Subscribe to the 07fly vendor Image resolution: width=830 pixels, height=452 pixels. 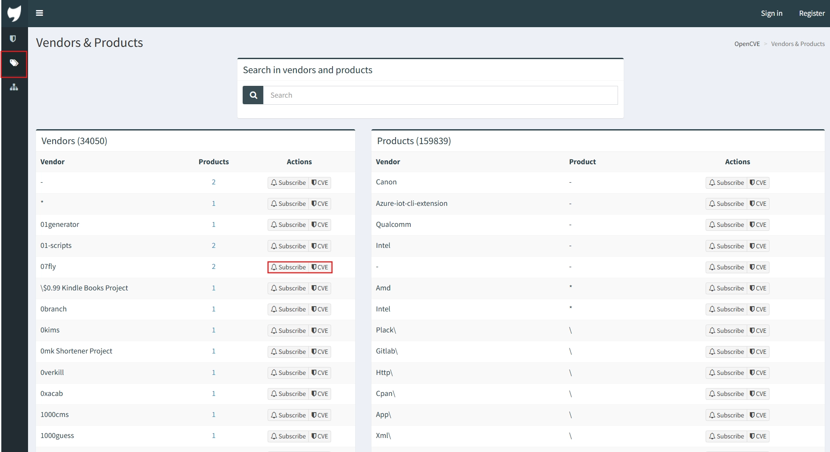click(x=288, y=267)
